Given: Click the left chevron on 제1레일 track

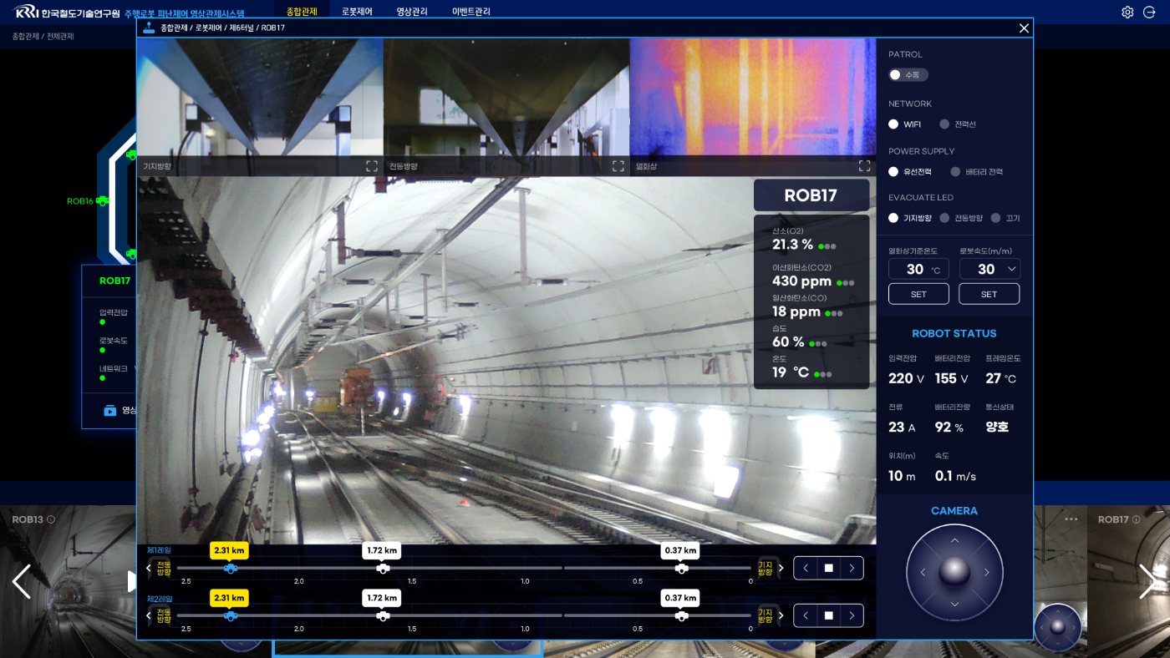Looking at the screenshot, I should [149, 568].
